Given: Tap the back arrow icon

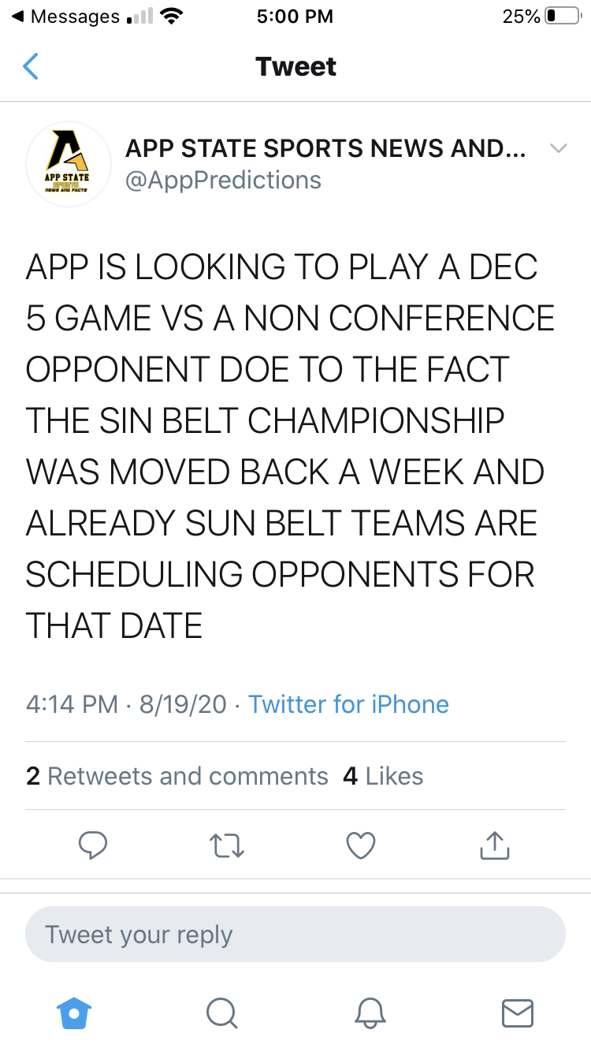Looking at the screenshot, I should coord(31,67).
